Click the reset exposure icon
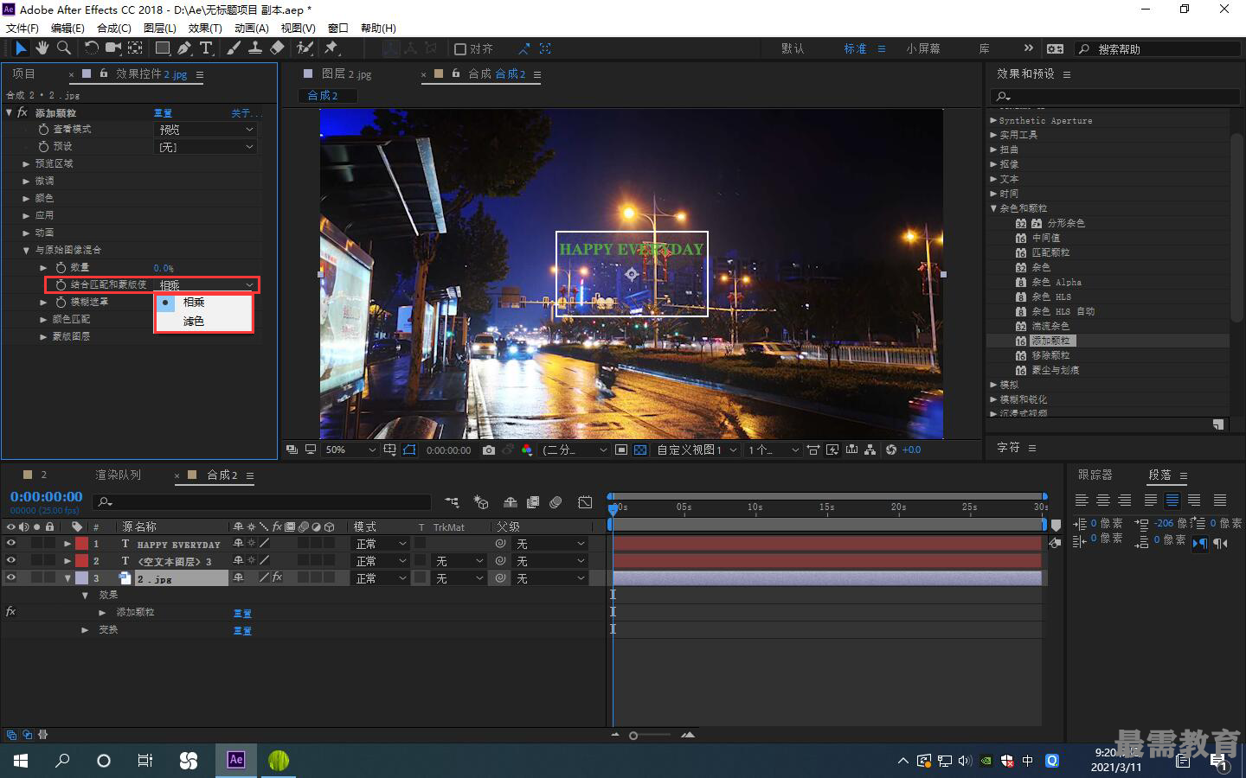This screenshot has height=778, width=1246. point(891,450)
